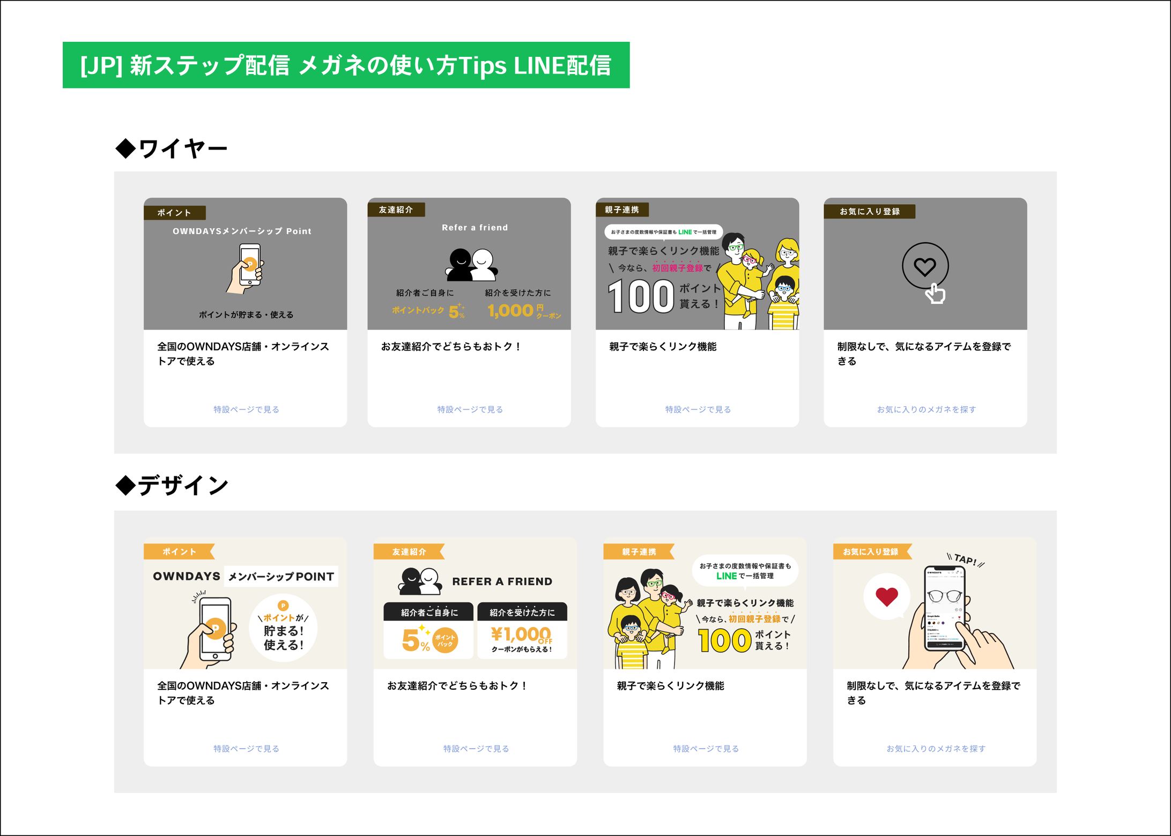
Task: Open 特設ページで見る in design 親子連携 card
Action: [x=706, y=749]
